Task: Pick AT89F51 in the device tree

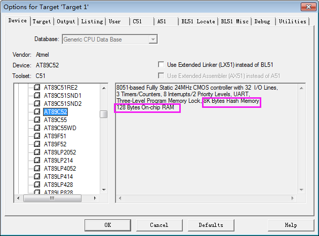Action: click(55, 136)
